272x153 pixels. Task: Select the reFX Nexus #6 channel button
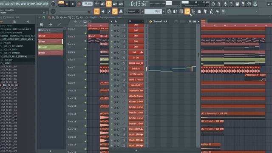pyautogui.click(x=136, y=74)
